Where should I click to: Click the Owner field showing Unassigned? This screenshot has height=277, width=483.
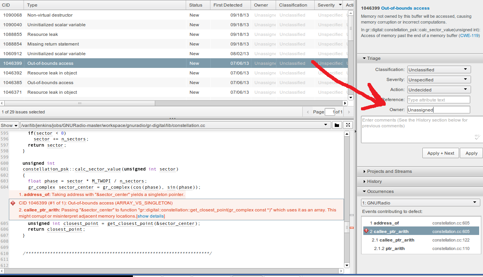pos(439,110)
